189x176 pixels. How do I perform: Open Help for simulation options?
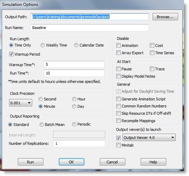coord(153,162)
